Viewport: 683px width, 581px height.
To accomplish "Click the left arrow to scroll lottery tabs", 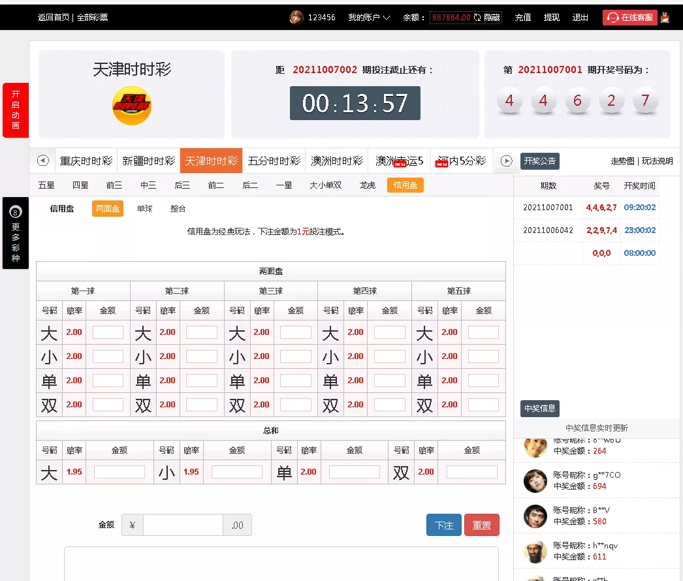I will pyautogui.click(x=42, y=161).
